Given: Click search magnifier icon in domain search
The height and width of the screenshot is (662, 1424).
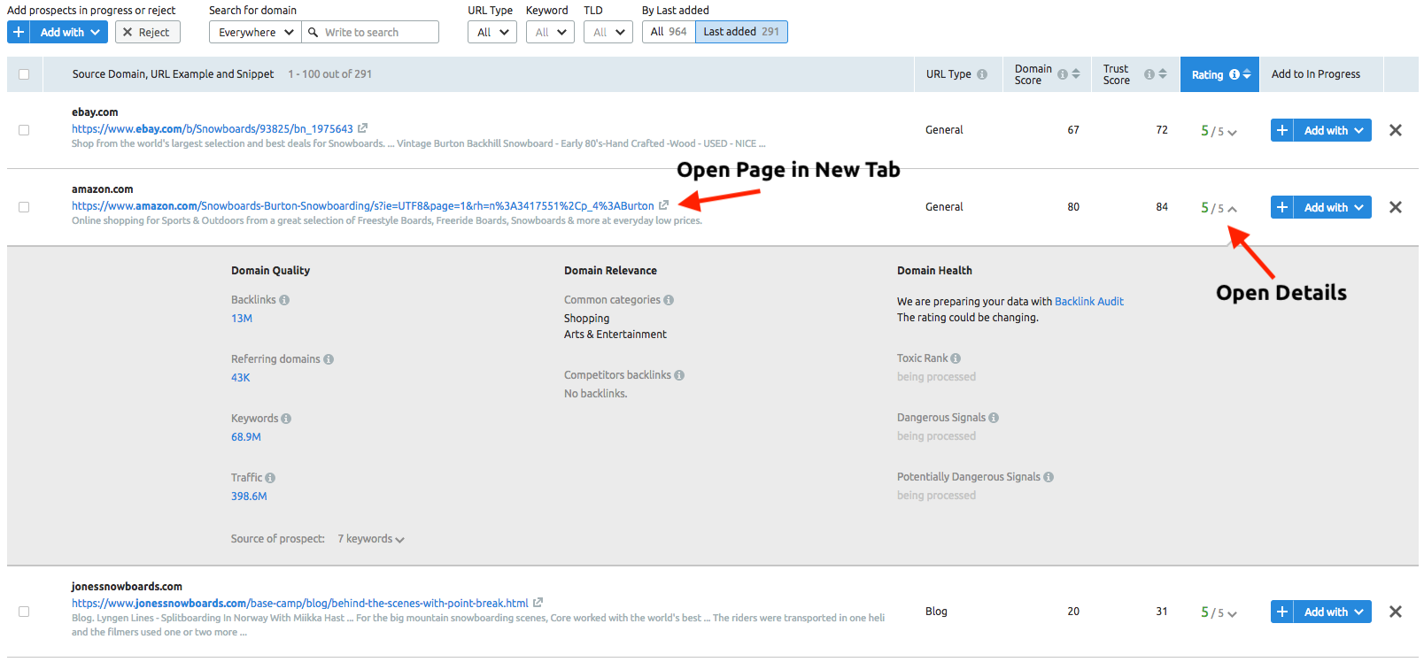Looking at the screenshot, I should (313, 32).
